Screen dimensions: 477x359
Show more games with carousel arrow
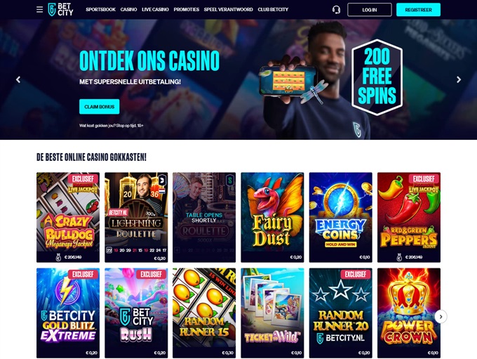(x=441, y=317)
